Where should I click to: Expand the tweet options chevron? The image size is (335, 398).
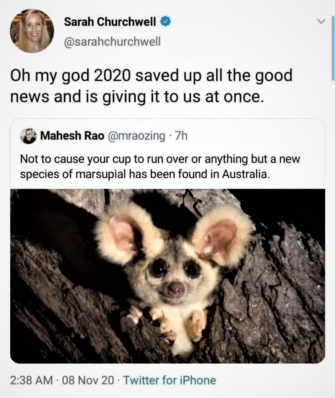coord(321,21)
